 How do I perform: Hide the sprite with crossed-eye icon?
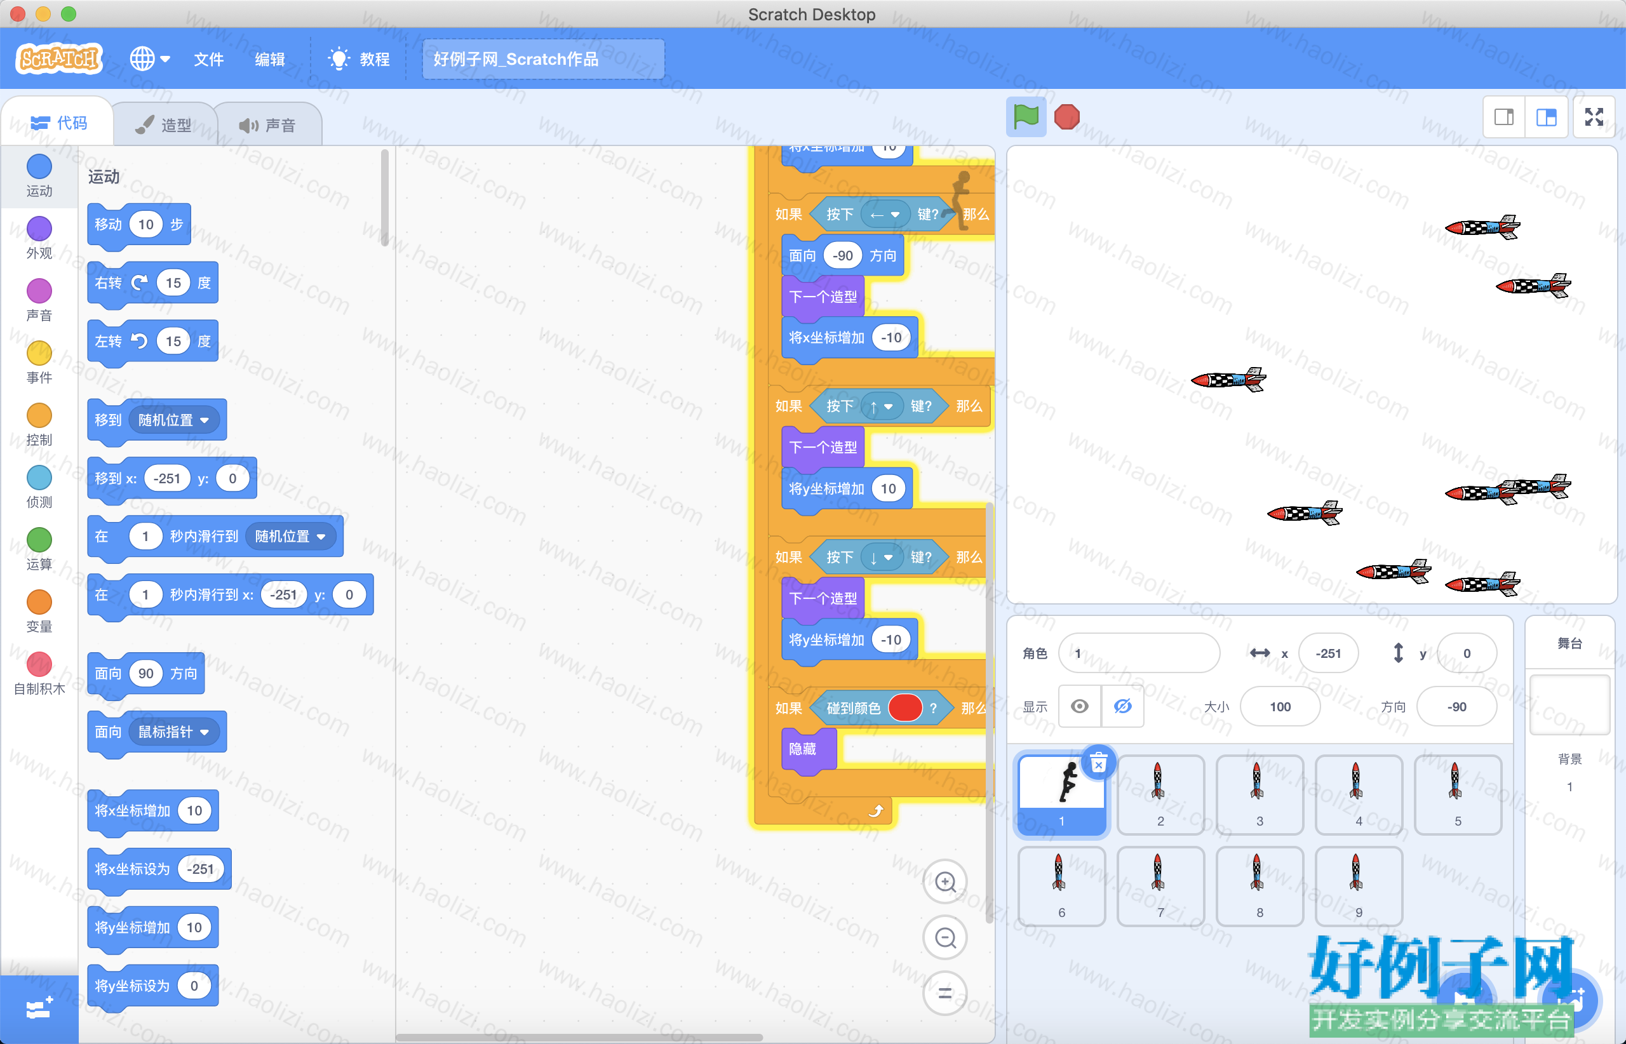coord(1122,706)
